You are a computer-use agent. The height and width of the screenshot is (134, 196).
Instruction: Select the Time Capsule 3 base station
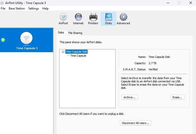point(27,40)
